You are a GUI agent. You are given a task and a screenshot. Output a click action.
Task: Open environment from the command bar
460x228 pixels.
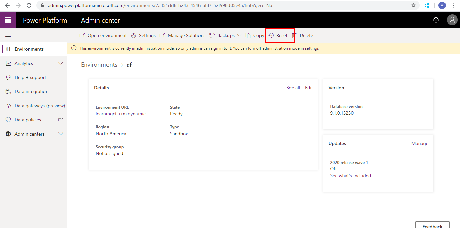pos(103,35)
